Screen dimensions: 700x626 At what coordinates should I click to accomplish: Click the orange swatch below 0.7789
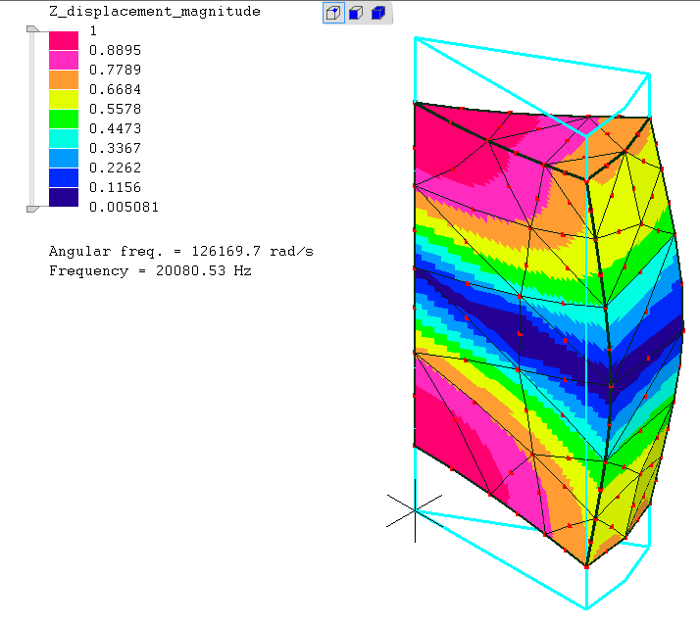point(64,80)
